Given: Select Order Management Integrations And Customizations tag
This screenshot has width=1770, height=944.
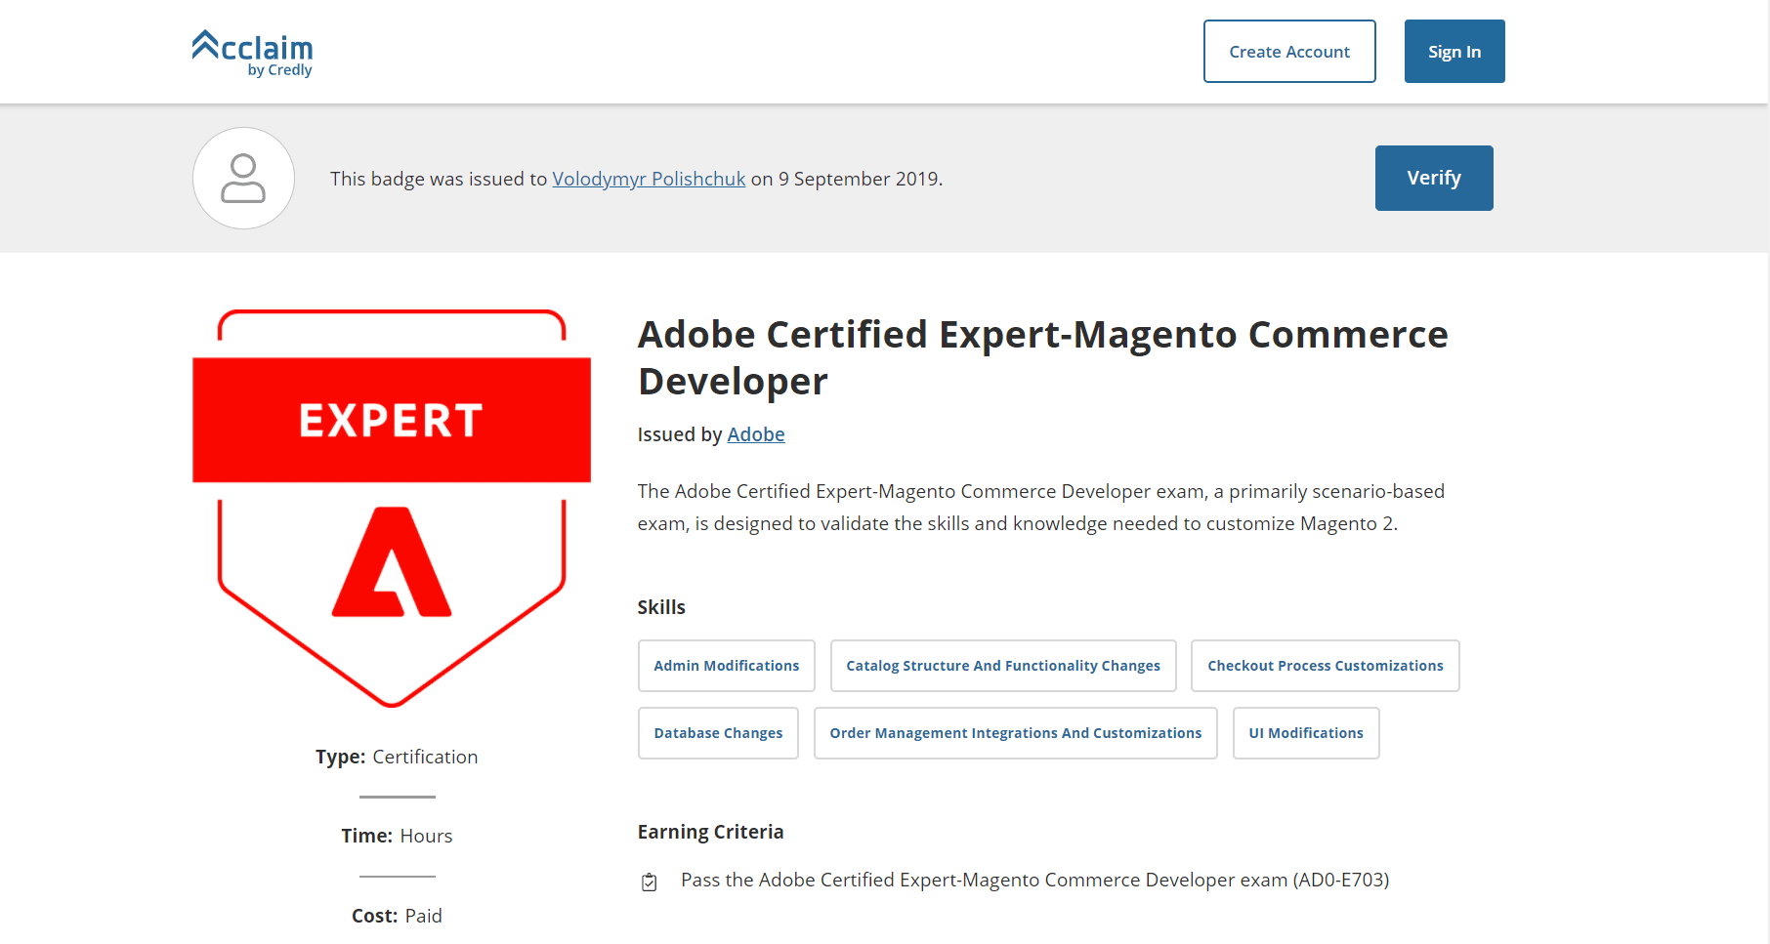Looking at the screenshot, I should [1016, 733].
